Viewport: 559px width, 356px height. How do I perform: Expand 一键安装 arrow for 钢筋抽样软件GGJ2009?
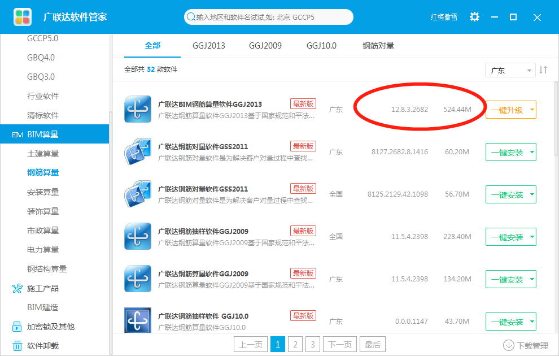click(532, 237)
